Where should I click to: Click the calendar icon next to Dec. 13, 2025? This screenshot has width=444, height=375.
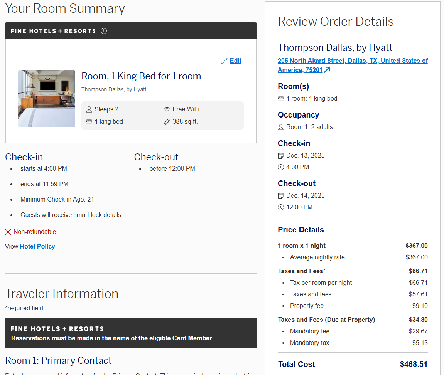pos(281,156)
